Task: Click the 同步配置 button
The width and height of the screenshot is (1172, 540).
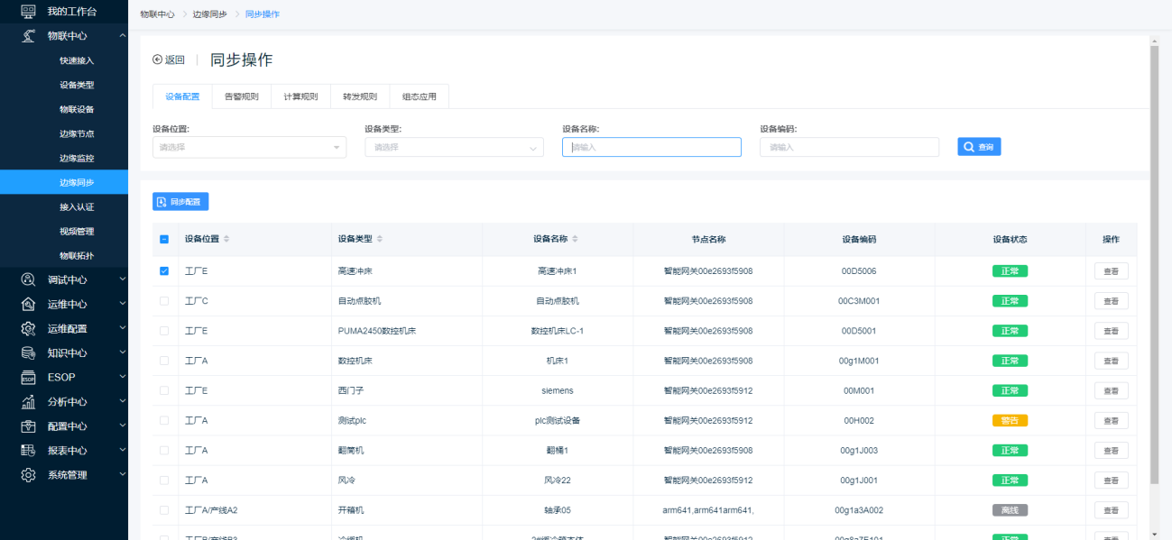Action: (x=180, y=202)
